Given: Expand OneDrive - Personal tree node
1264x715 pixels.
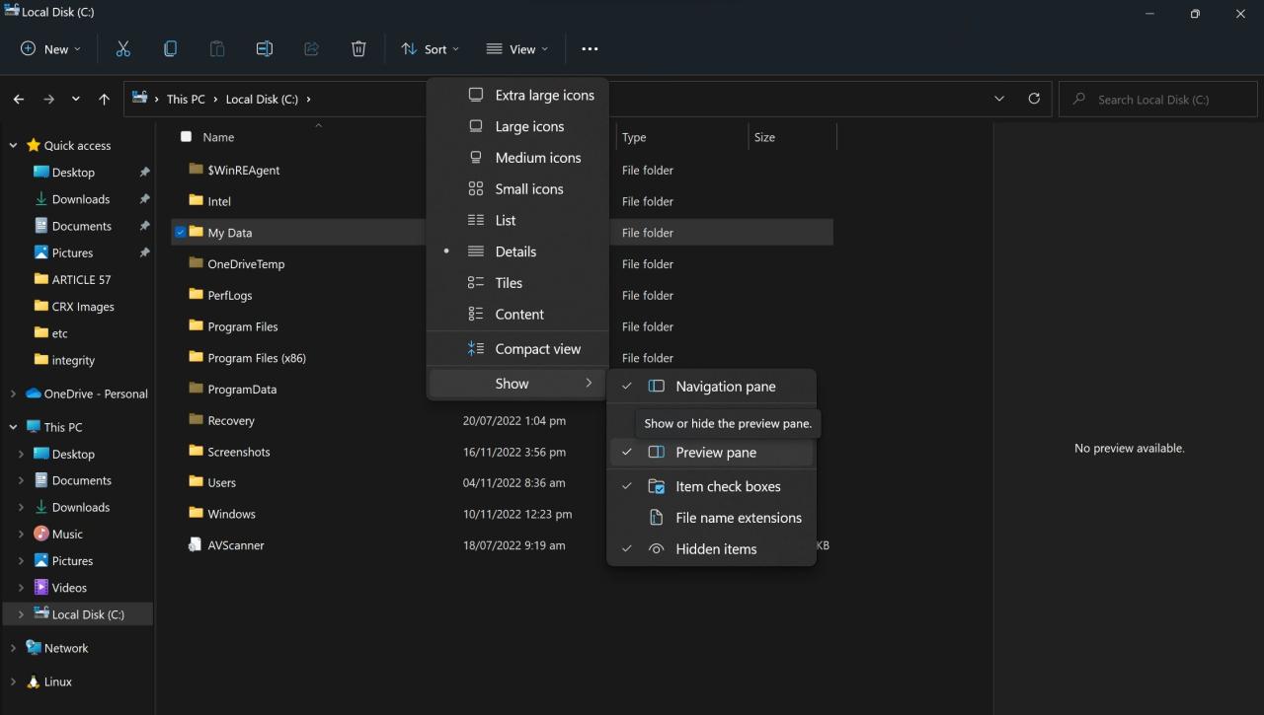Looking at the screenshot, I should 13,393.
